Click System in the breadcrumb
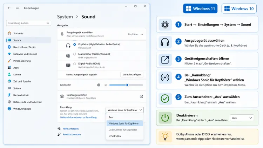The width and height of the screenshot is (263, 148). tap(65, 17)
